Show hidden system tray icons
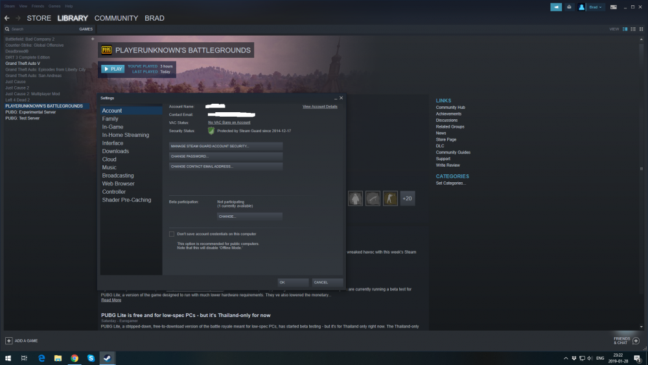The height and width of the screenshot is (365, 648). point(566,358)
